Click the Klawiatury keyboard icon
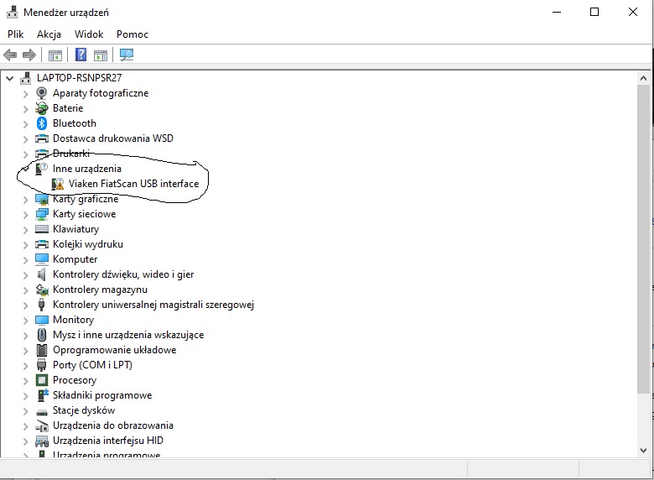This screenshot has height=480, width=654. 42,229
